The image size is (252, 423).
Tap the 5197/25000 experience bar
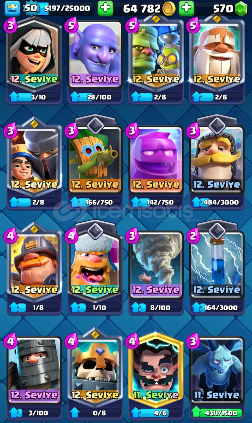67,8
